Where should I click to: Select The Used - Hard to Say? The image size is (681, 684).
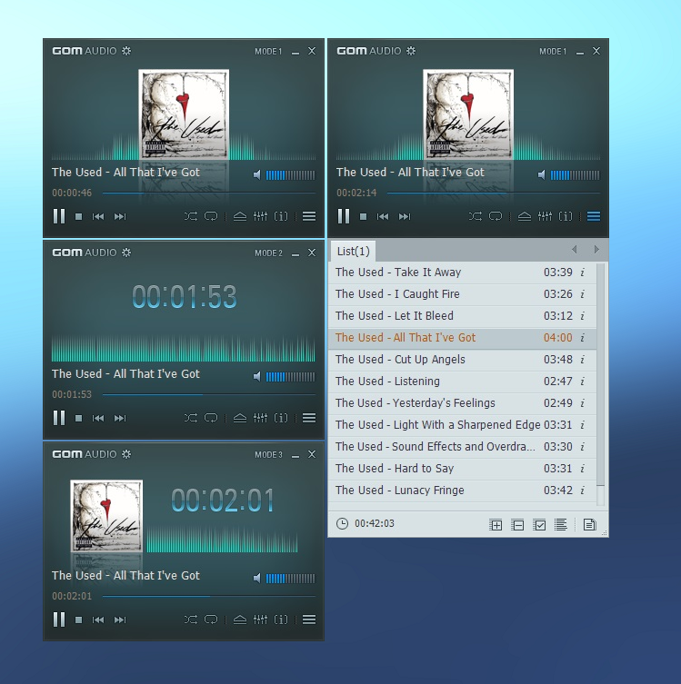(462, 469)
